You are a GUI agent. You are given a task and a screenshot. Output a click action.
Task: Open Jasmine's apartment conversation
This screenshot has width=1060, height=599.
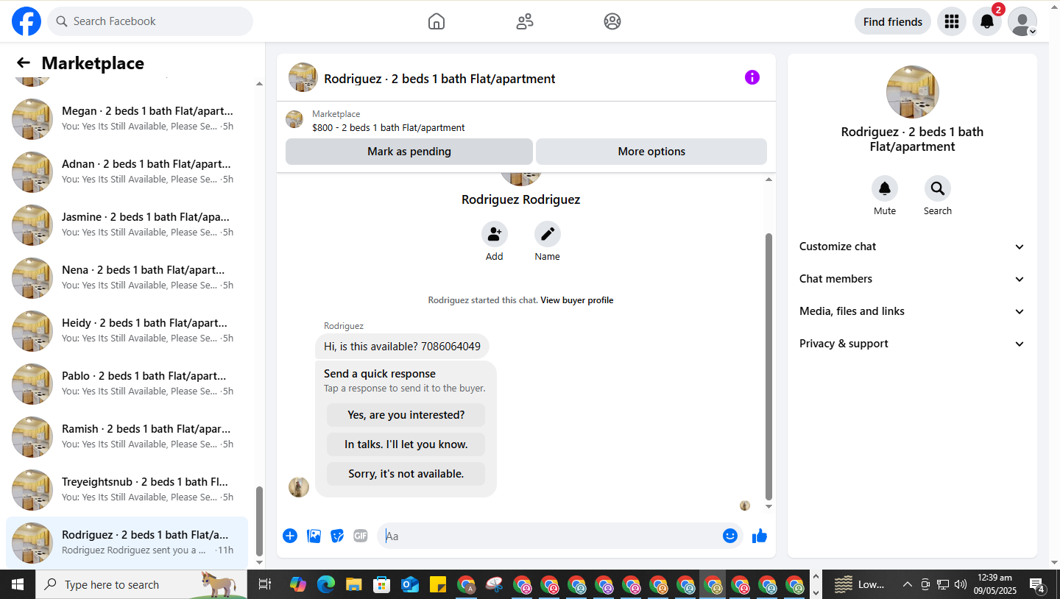click(127, 225)
